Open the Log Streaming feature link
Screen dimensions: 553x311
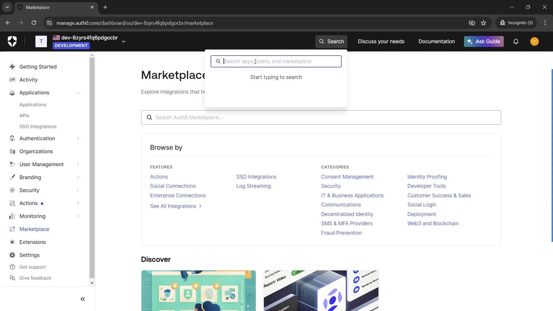pyautogui.click(x=253, y=186)
